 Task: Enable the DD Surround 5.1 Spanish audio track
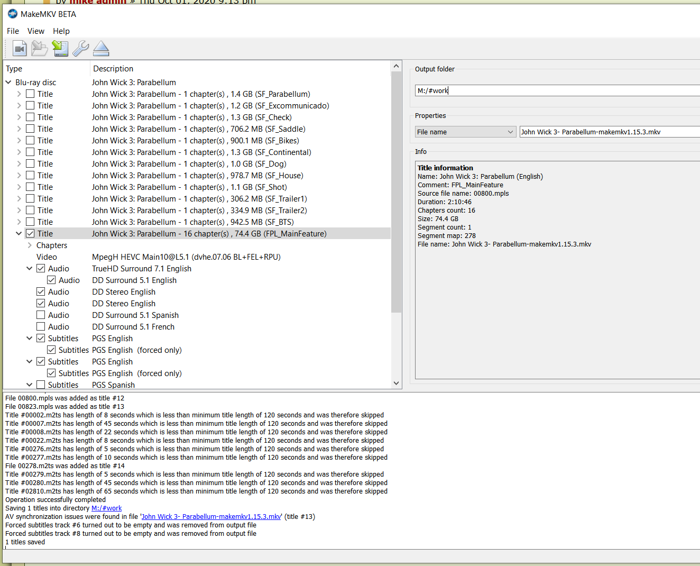41,315
